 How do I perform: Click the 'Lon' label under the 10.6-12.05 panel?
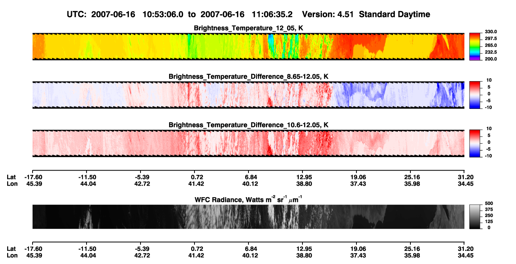(12, 184)
